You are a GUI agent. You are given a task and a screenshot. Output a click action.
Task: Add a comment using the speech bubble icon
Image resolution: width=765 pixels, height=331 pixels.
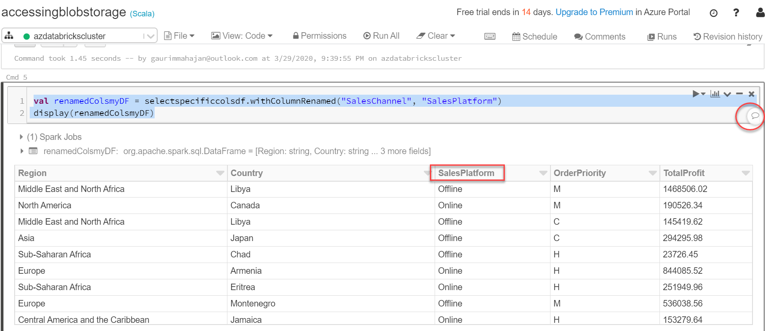point(755,116)
